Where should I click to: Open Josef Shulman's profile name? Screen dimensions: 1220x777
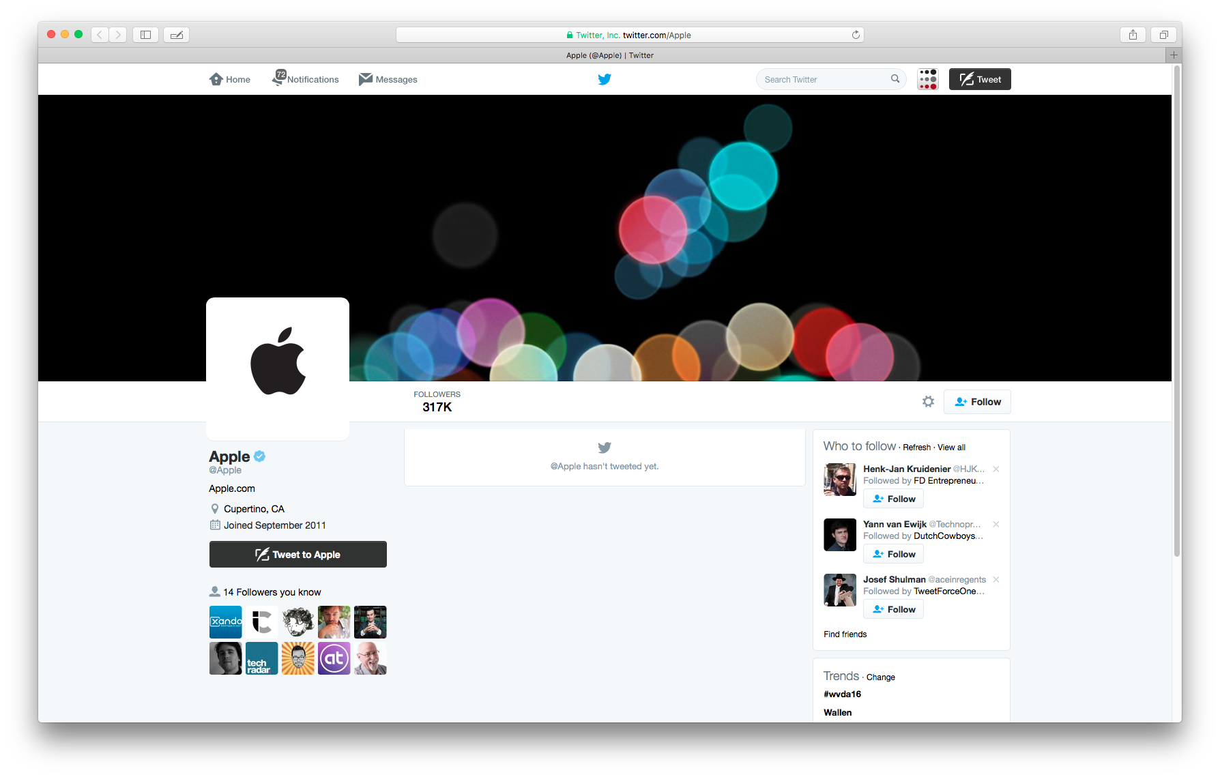pyautogui.click(x=895, y=579)
